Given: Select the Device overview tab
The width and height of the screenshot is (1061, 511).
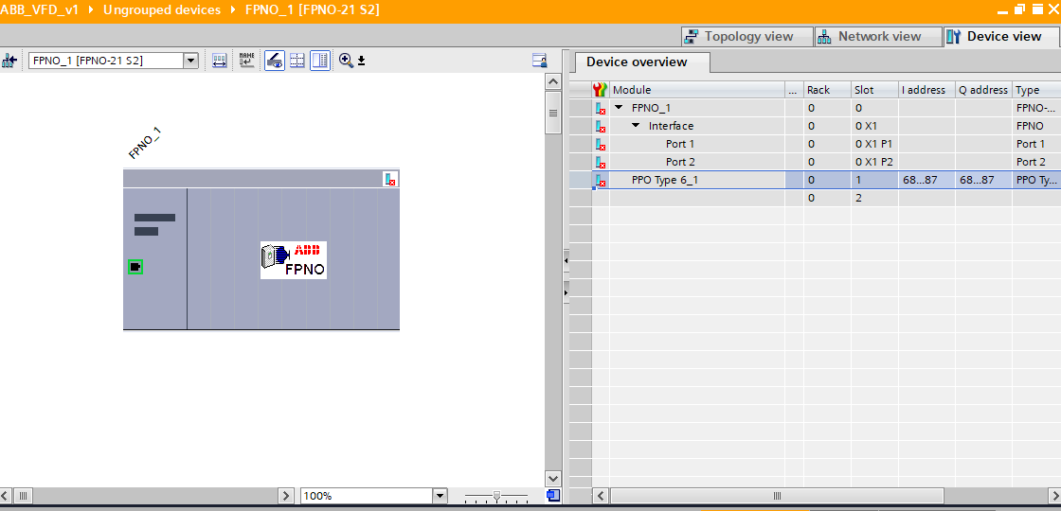Looking at the screenshot, I should point(642,62).
